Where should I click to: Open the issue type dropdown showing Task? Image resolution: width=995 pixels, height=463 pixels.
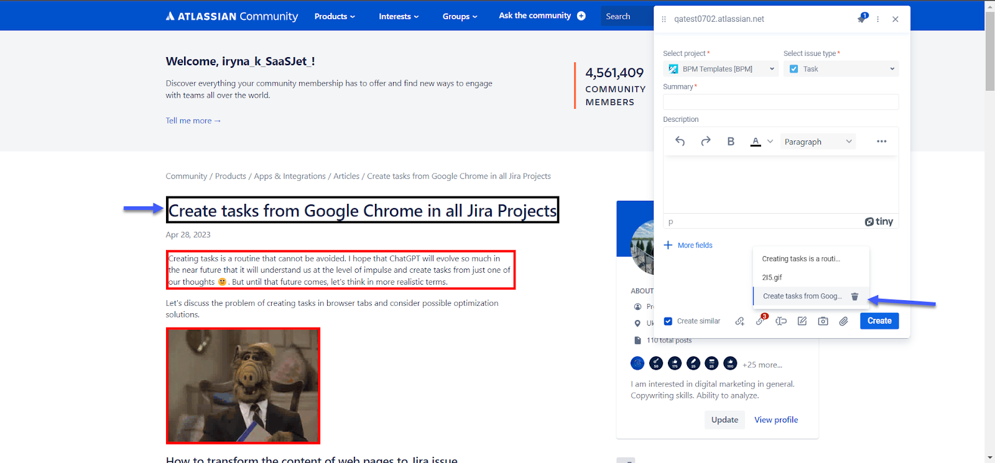[x=841, y=69]
